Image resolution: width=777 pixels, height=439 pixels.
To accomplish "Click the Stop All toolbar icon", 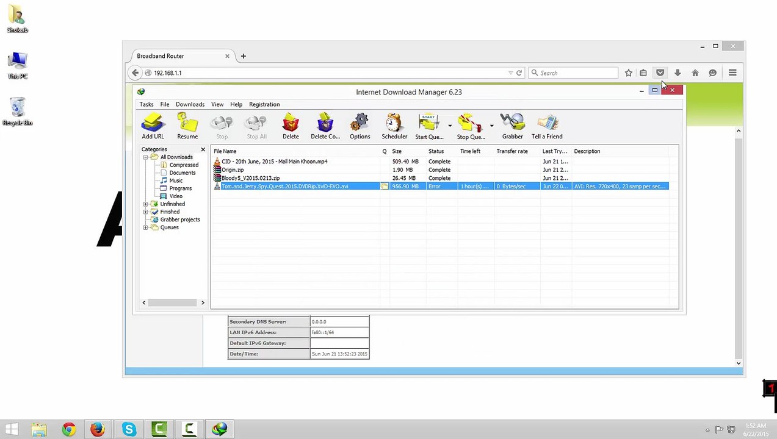I will (256, 126).
